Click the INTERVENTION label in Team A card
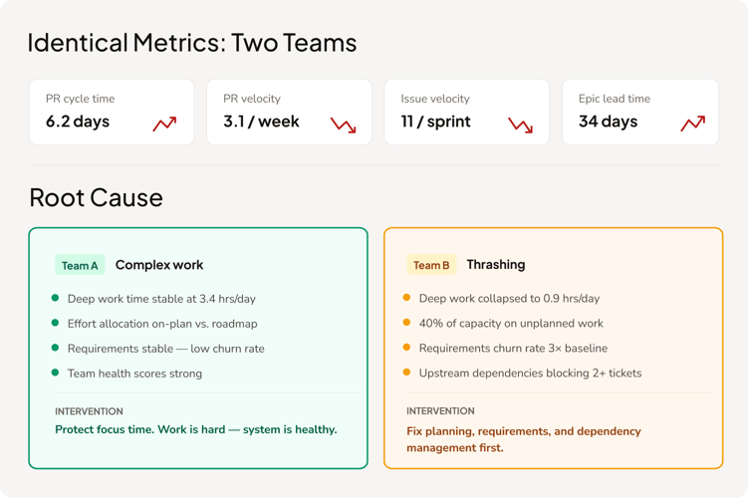 tap(89, 411)
